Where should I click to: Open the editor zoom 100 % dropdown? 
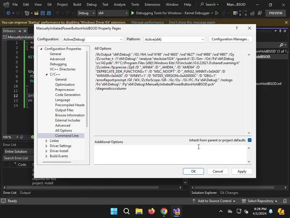[x=17, y=137]
